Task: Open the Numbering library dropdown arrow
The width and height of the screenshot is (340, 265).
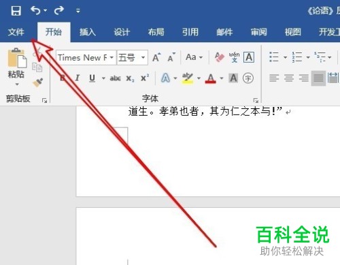Action: click(308, 57)
